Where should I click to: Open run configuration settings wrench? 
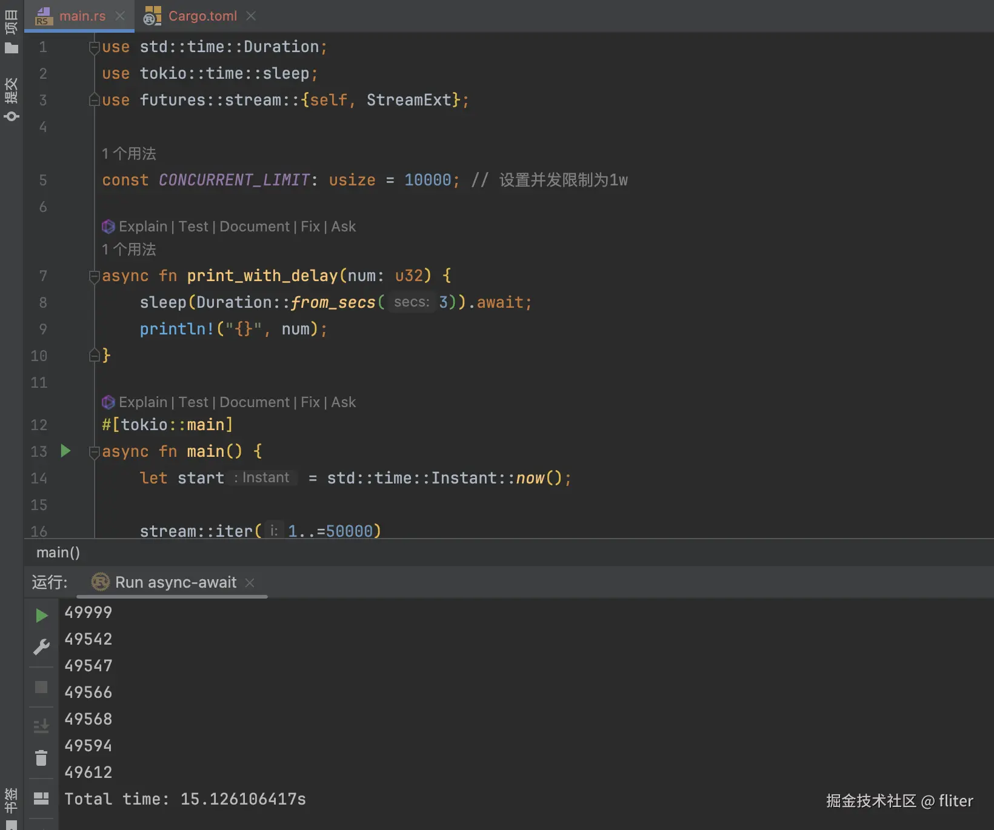point(41,647)
